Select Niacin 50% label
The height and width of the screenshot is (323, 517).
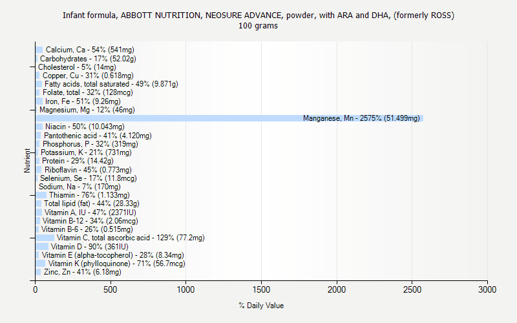point(85,127)
